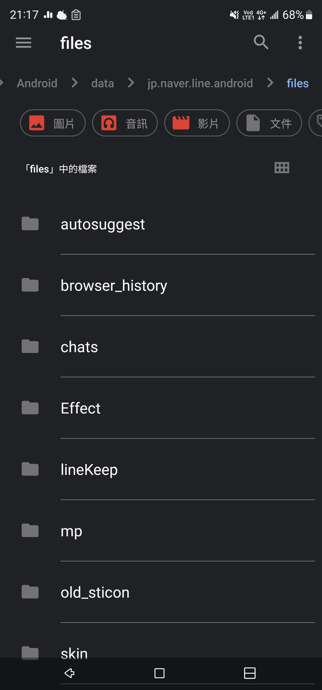Screen dimensions: 322x690
Task: Filter by audio (音訊) chip
Action: coord(125,123)
